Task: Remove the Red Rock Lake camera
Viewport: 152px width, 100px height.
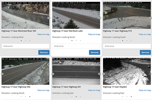Action: tap(94, 52)
